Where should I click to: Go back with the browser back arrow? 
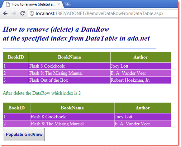5,13
